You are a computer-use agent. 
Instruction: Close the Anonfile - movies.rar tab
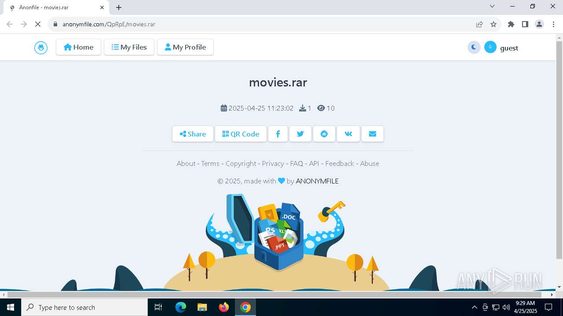tap(102, 7)
